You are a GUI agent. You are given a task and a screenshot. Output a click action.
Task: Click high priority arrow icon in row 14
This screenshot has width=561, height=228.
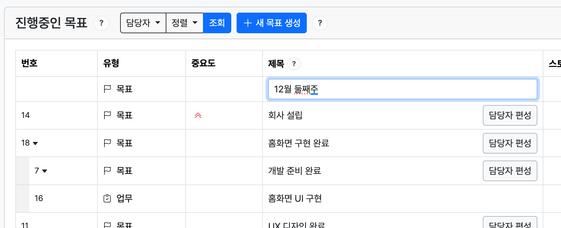point(198,115)
